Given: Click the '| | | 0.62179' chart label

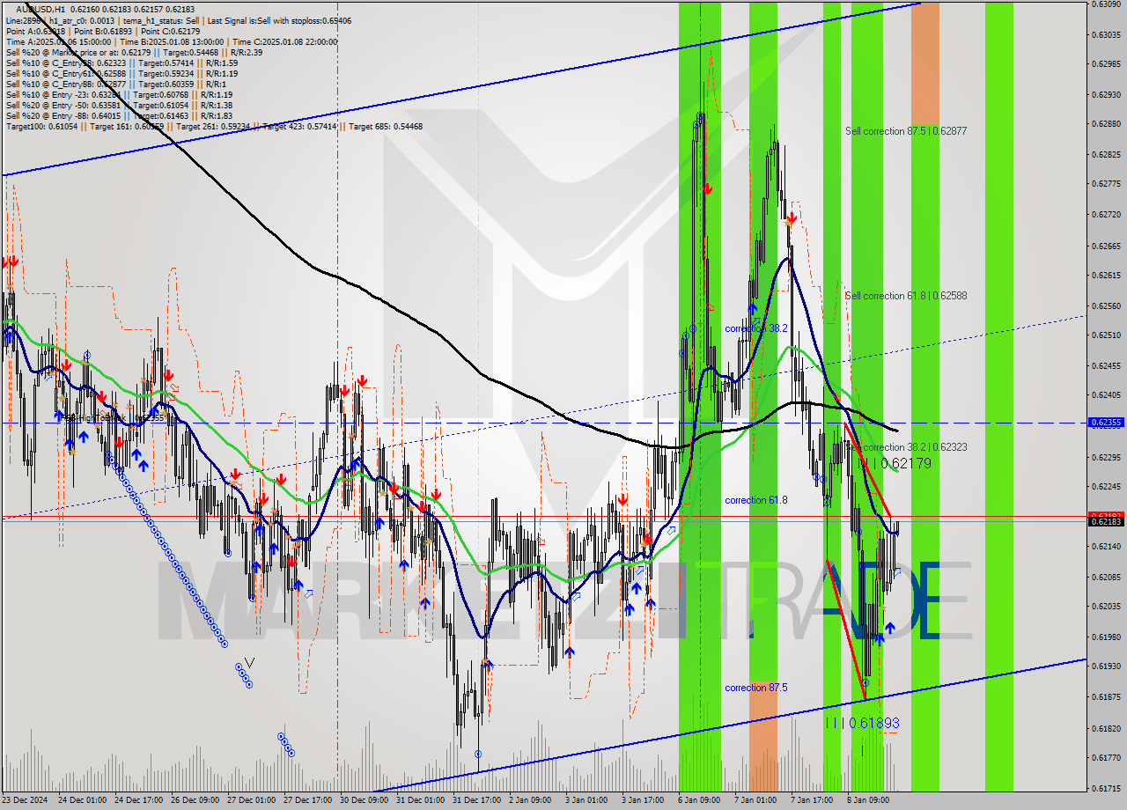Looking at the screenshot, I should pyautogui.click(x=895, y=462).
